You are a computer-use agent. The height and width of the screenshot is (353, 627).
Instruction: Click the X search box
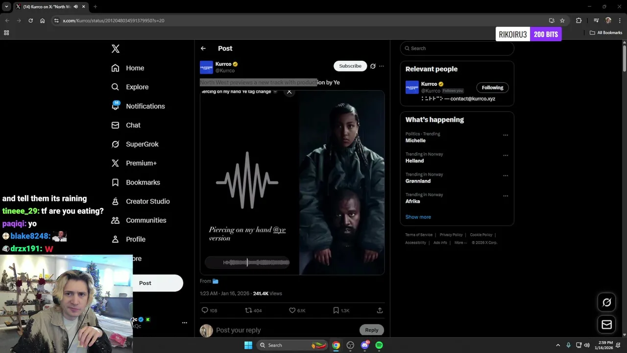point(457,49)
